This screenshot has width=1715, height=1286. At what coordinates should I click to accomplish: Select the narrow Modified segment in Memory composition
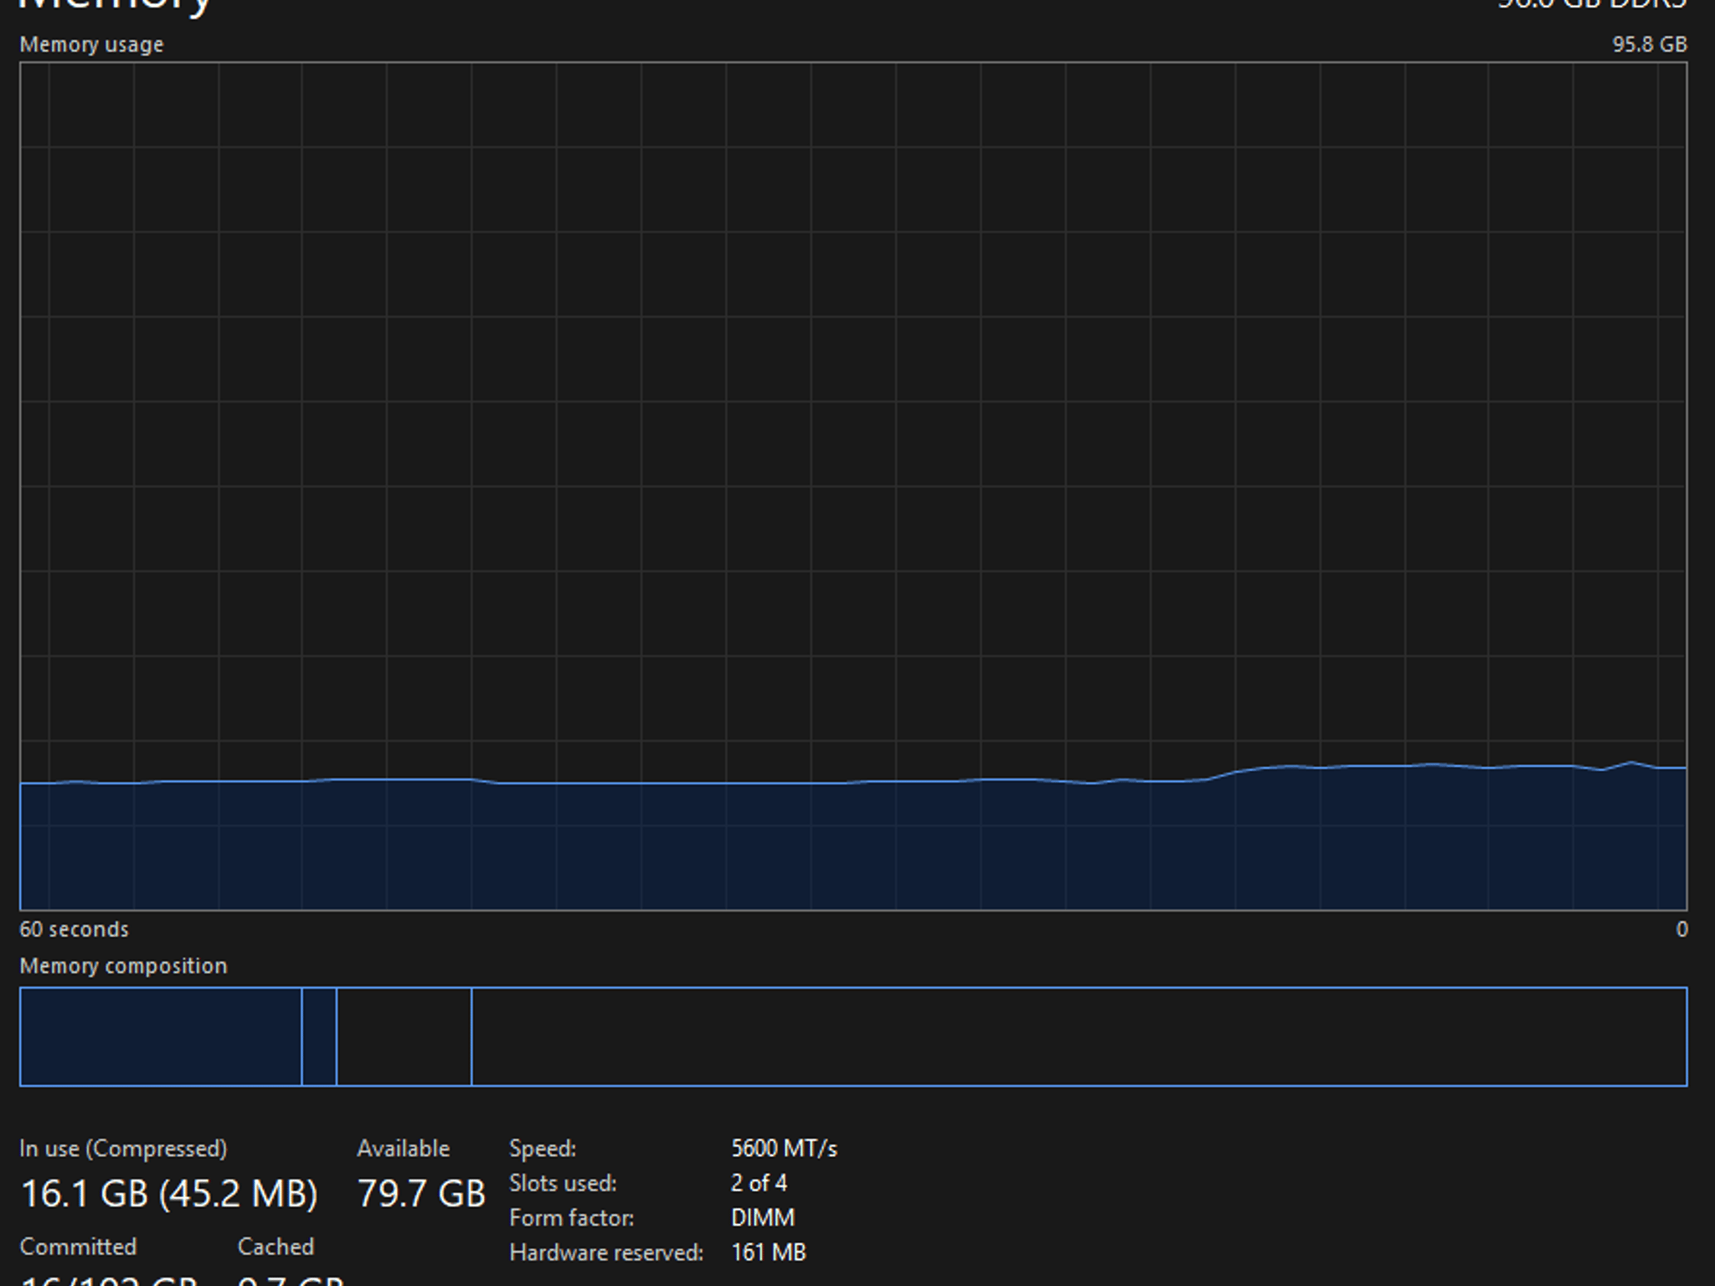[x=319, y=1037]
